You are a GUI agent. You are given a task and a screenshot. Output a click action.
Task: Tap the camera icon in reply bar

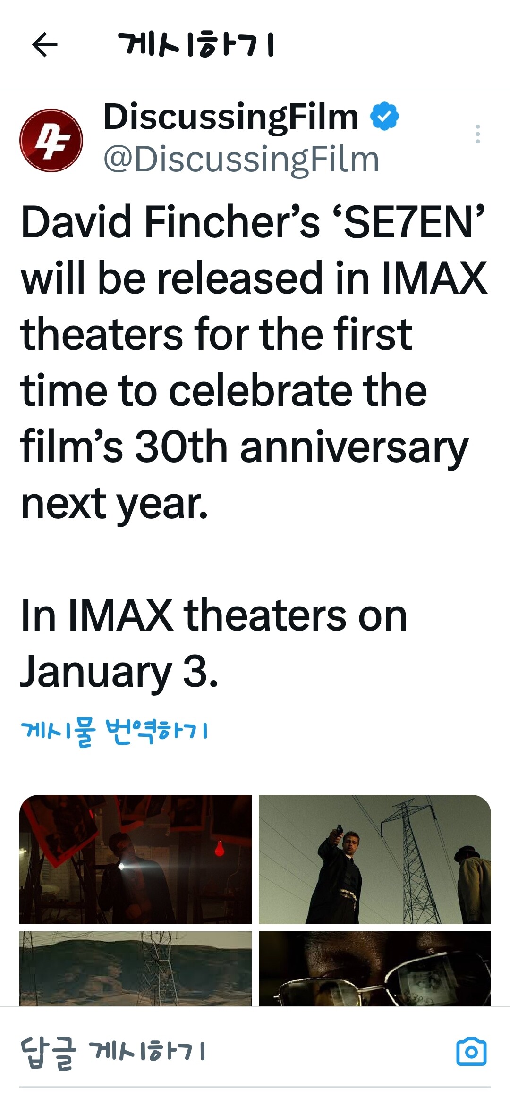coord(471,1051)
